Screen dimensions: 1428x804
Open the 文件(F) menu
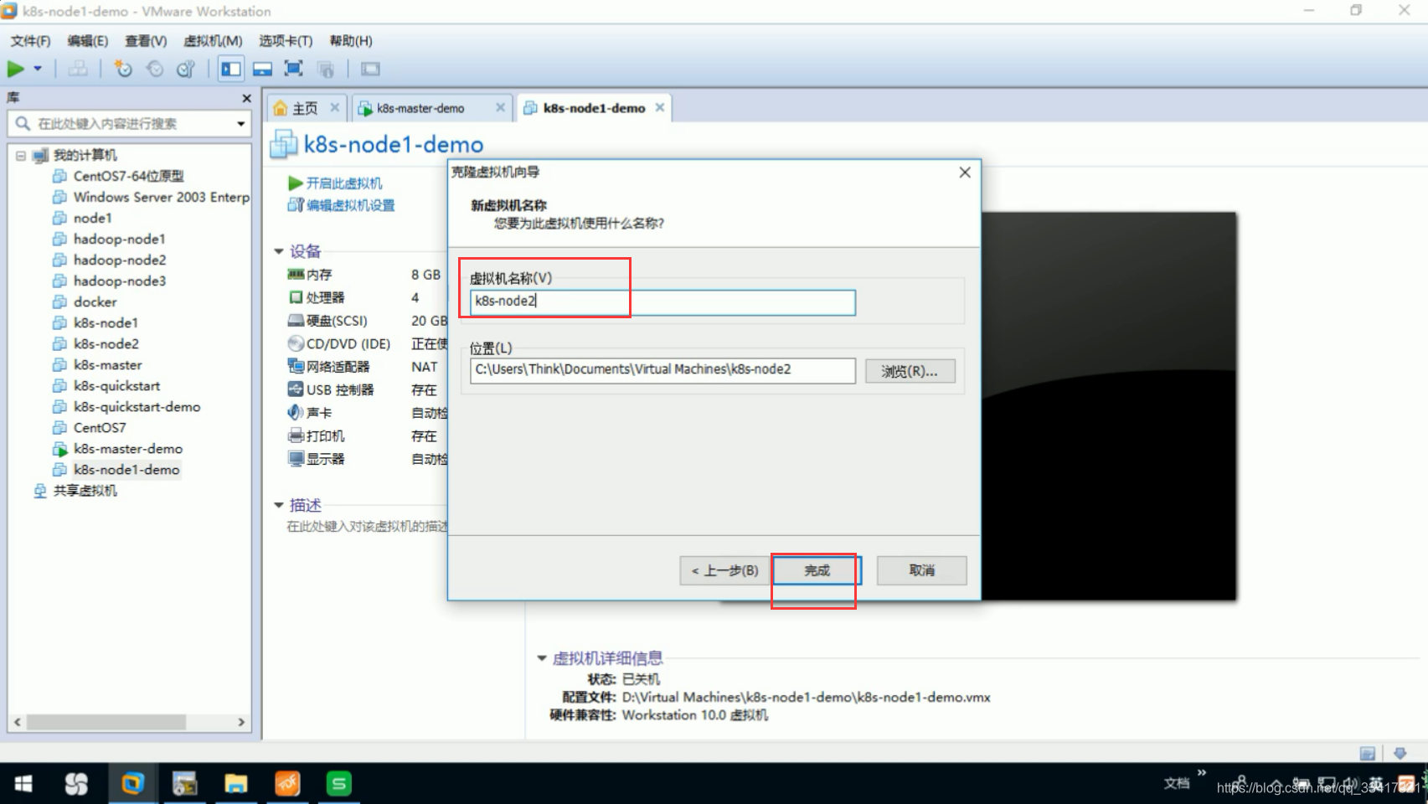(x=30, y=41)
